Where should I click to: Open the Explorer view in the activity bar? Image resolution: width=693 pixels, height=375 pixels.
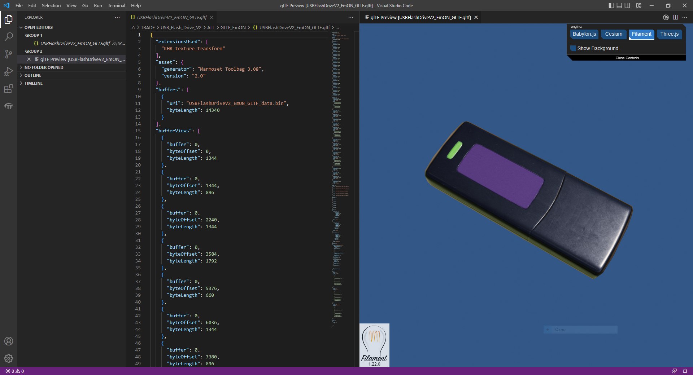click(x=9, y=19)
